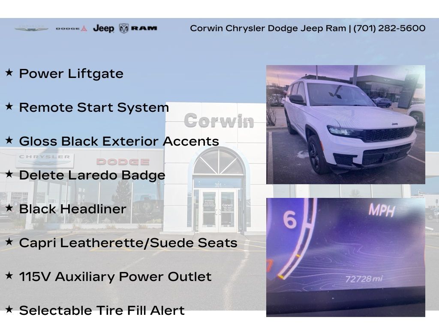Click the 115V Auxiliary Power Outlet feature
This screenshot has width=439, height=329.
(115, 277)
